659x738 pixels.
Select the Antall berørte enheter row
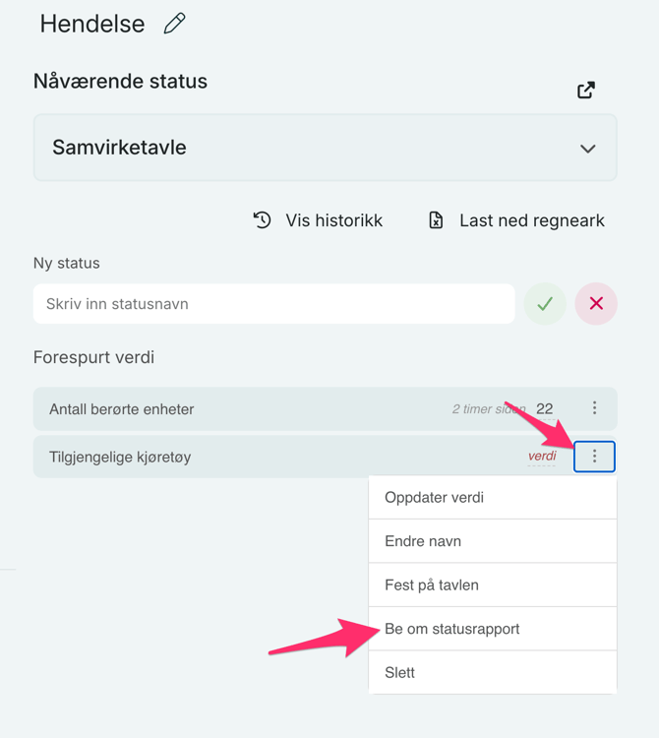point(122,409)
